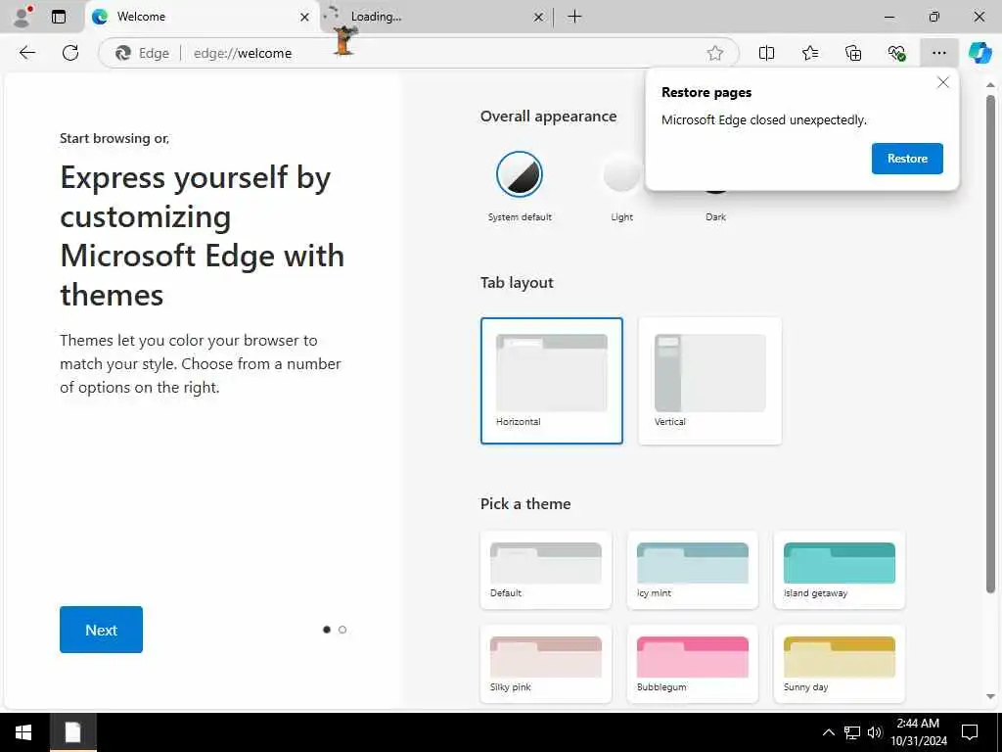1002x752 pixels.
Task: Pick the Silky pink theme
Action: (546, 664)
